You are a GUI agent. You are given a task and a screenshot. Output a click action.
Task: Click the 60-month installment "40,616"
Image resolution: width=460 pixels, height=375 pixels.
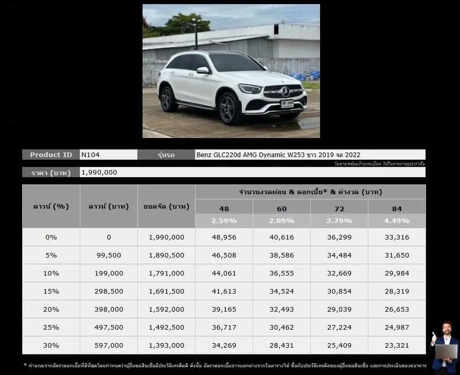[281, 237]
